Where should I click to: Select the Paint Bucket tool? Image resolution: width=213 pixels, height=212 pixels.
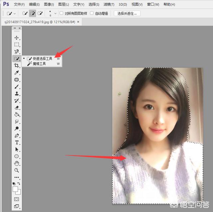[x=17, y=114]
